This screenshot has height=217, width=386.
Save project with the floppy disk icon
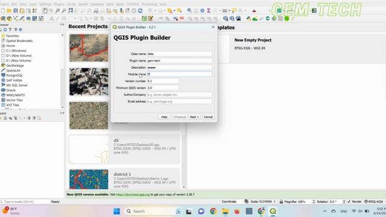coord(16,11)
